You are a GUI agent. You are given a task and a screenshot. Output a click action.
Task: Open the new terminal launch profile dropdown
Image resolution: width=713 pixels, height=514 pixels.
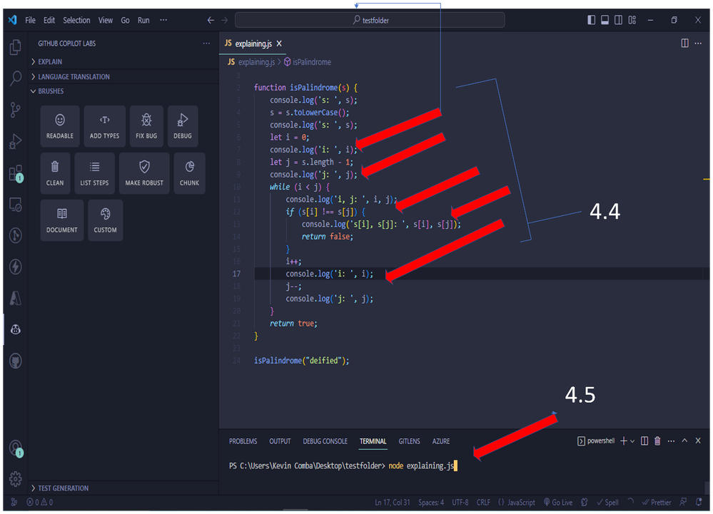[x=632, y=441]
